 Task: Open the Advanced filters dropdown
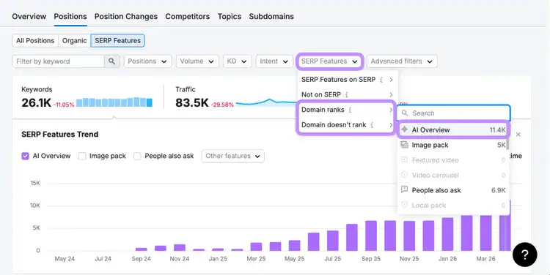click(402, 61)
